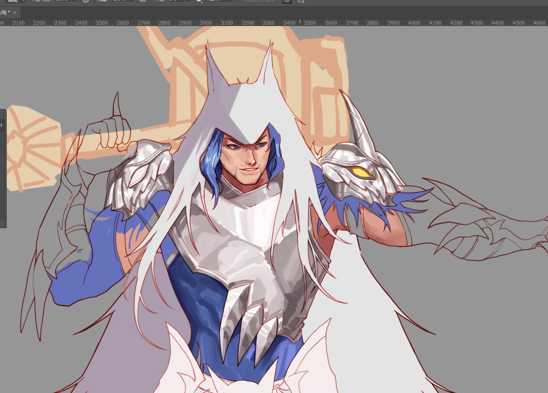Expand the collapsed side panel chevron
Image resolution: width=548 pixels, height=393 pixels.
pyautogui.click(x=2, y=125)
